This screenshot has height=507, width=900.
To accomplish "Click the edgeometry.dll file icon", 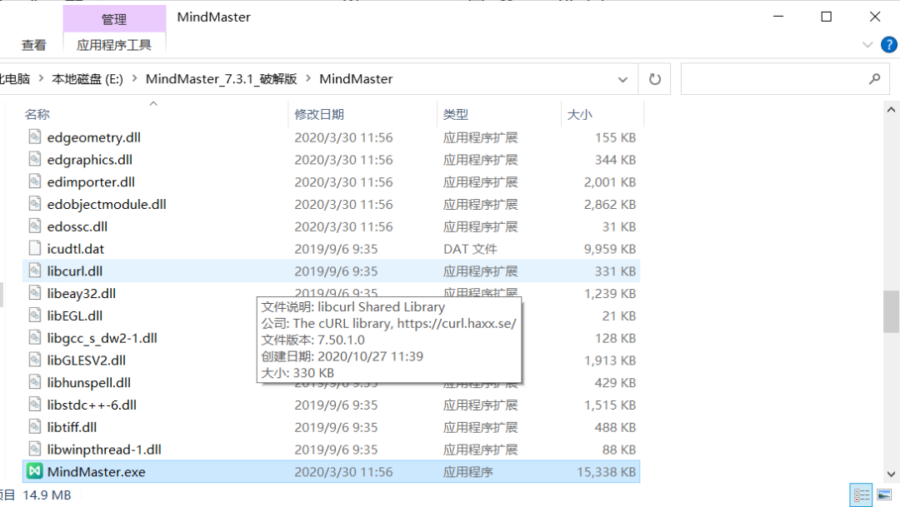I will (x=35, y=137).
